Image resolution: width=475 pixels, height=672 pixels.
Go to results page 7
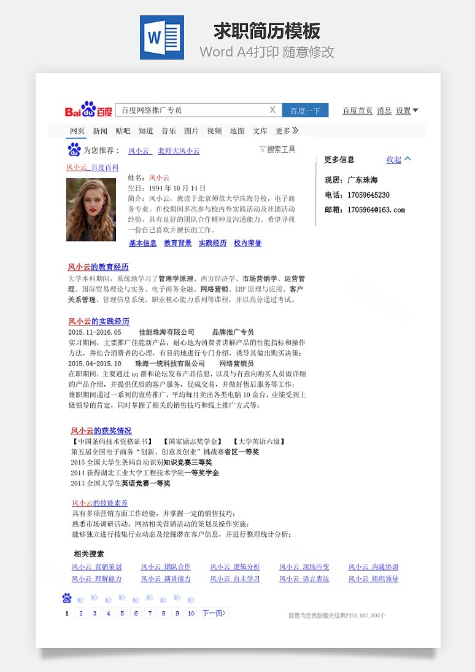click(150, 613)
